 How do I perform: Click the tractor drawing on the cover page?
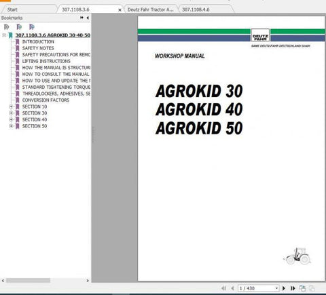[x=297, y=256]
